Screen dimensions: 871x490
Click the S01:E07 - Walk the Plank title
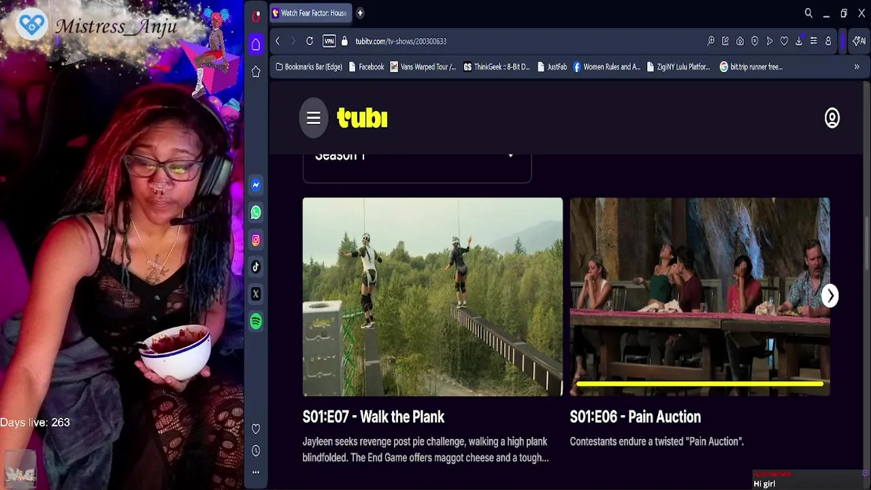[373, 416]
